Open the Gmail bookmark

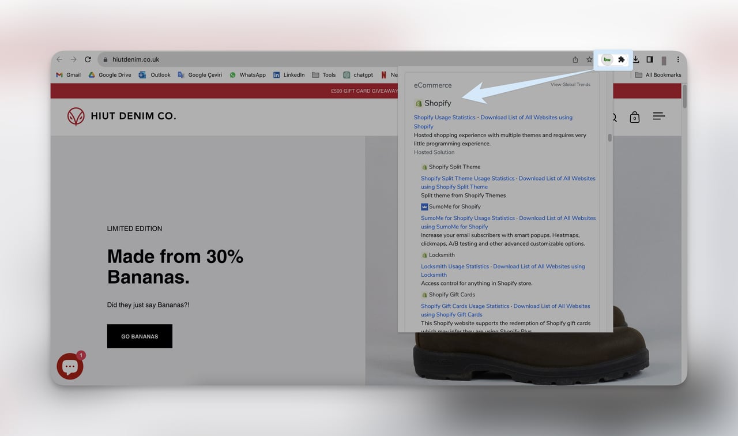tap(68, 75)
